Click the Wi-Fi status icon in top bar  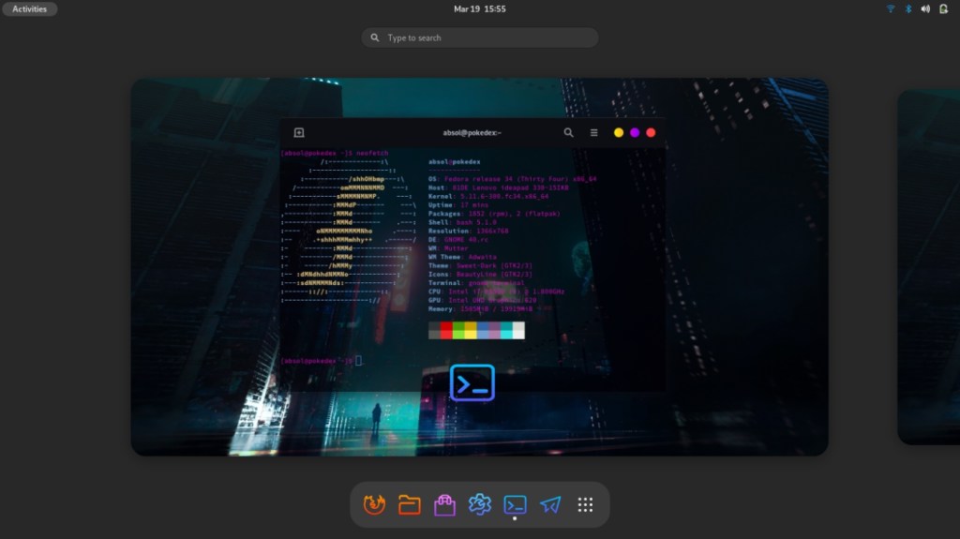point(891,9)
